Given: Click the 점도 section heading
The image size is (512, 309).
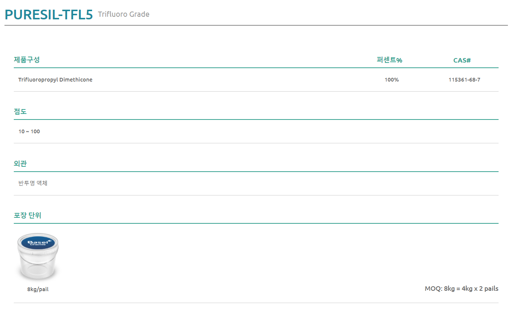Looking at the screenshot, I should 20,111.
